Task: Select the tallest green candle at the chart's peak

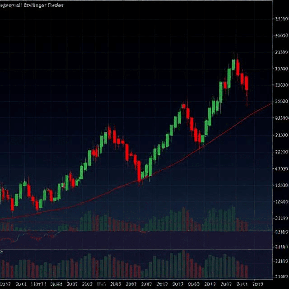Action: click(x=233, y=65)
